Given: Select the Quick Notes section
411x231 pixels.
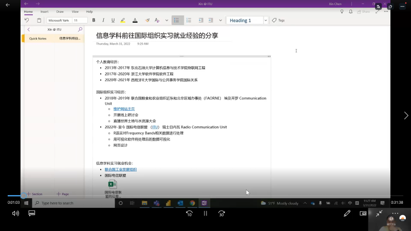Looking at the screenshot, I should point(38,38).
